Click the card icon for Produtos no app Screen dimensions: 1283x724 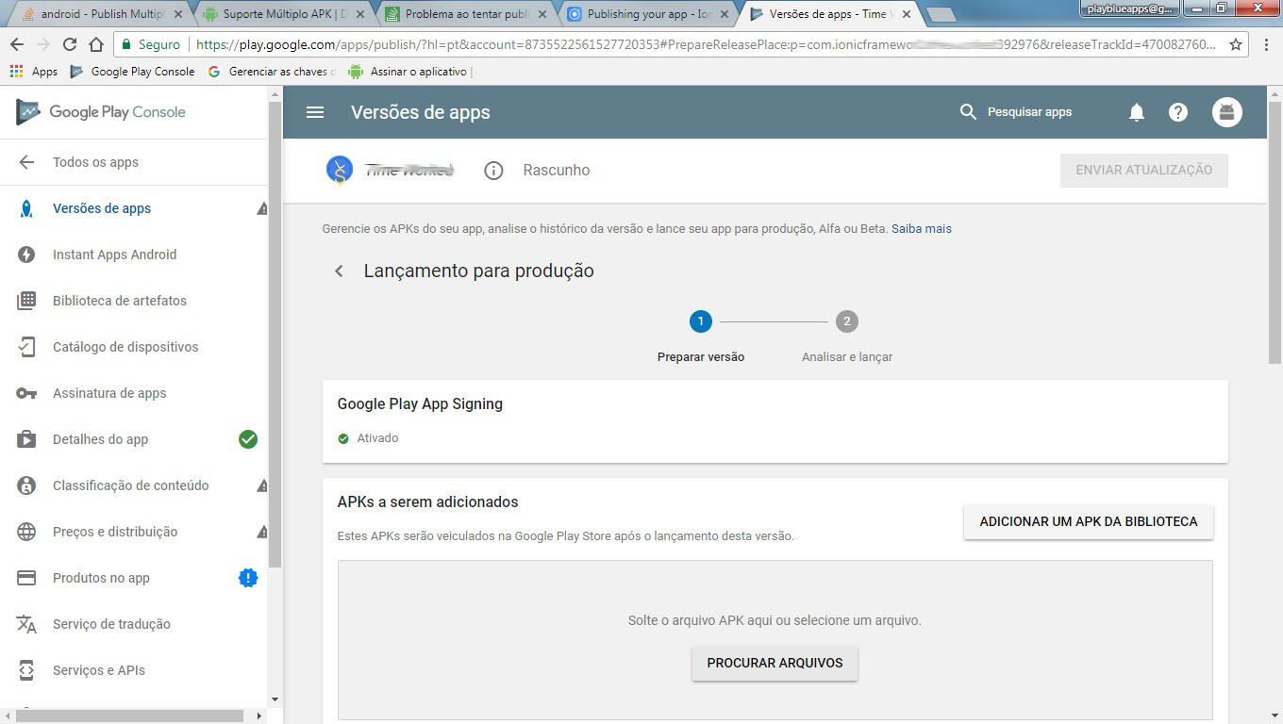[x=26, y=578]
